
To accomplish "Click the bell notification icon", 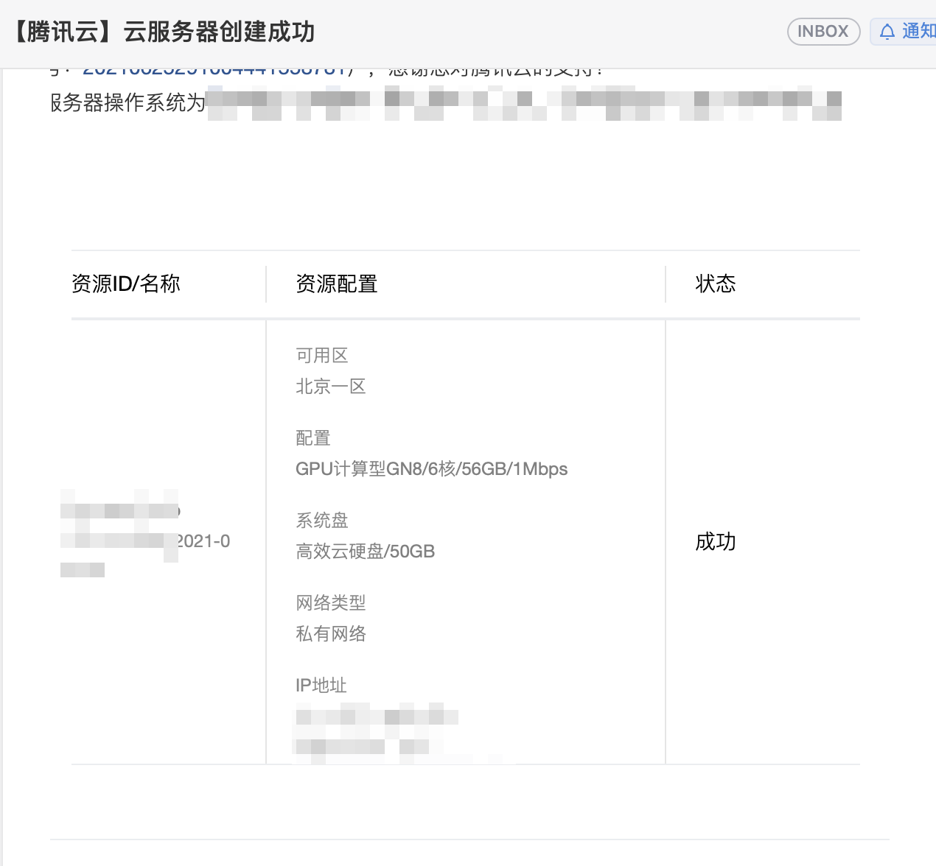I will (x=887, y=32).
